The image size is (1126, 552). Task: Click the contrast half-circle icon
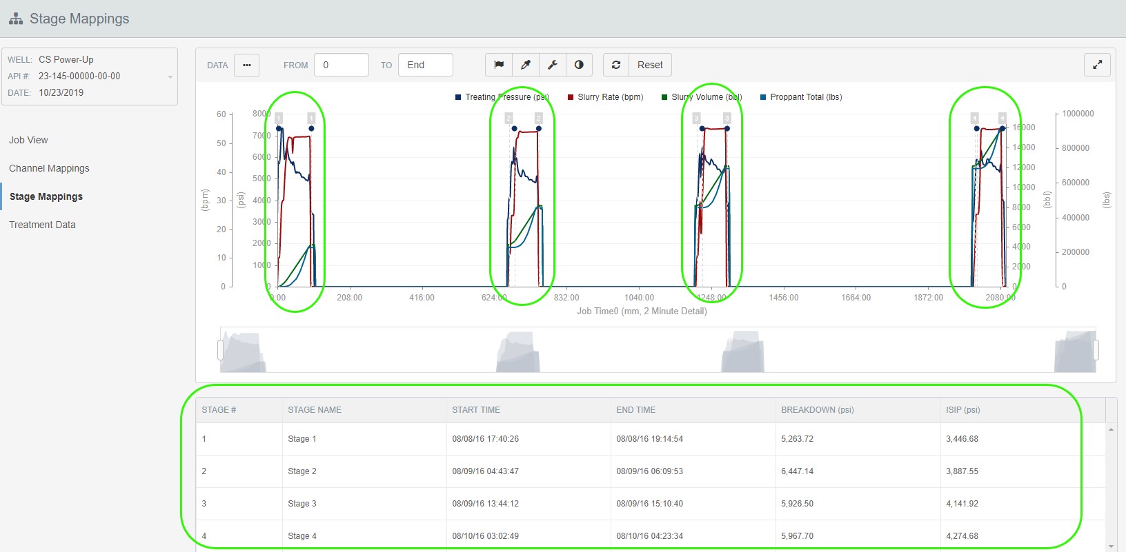pyautogui.click(x=580, y=65)
